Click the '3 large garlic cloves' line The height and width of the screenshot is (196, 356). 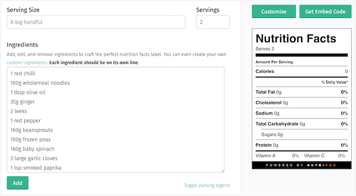[34, 158]
